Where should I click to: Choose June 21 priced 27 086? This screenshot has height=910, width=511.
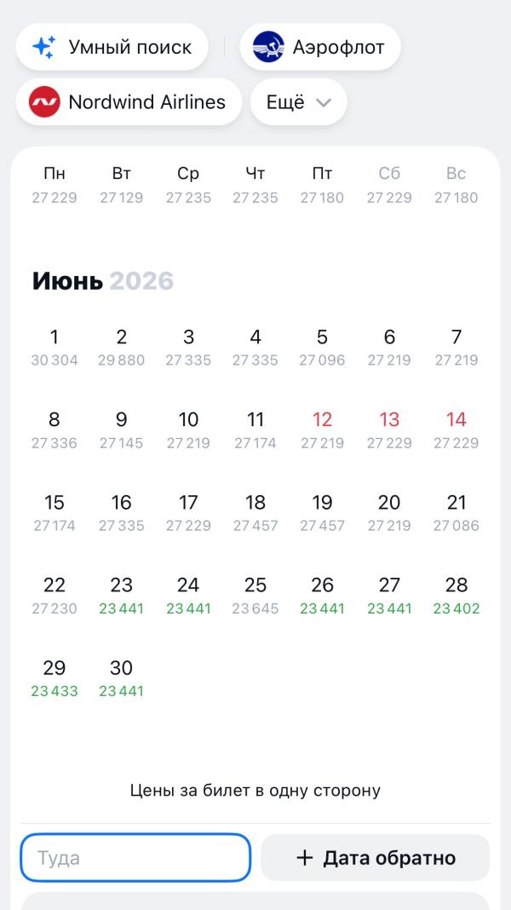(456, 510)
